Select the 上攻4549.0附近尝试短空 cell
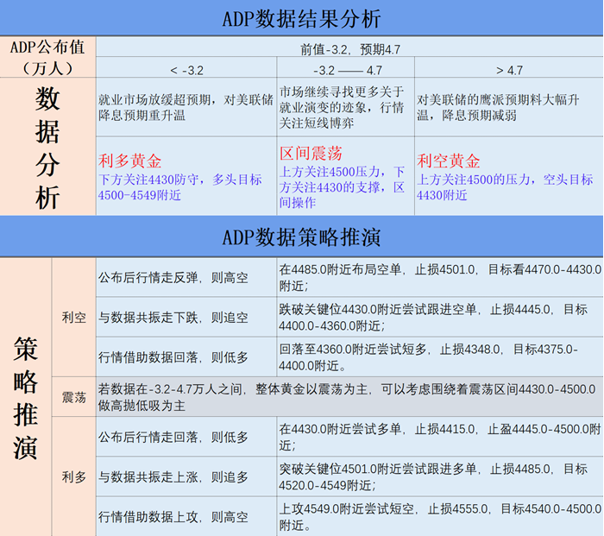The image size is (604, 536). tap(439, 516)
